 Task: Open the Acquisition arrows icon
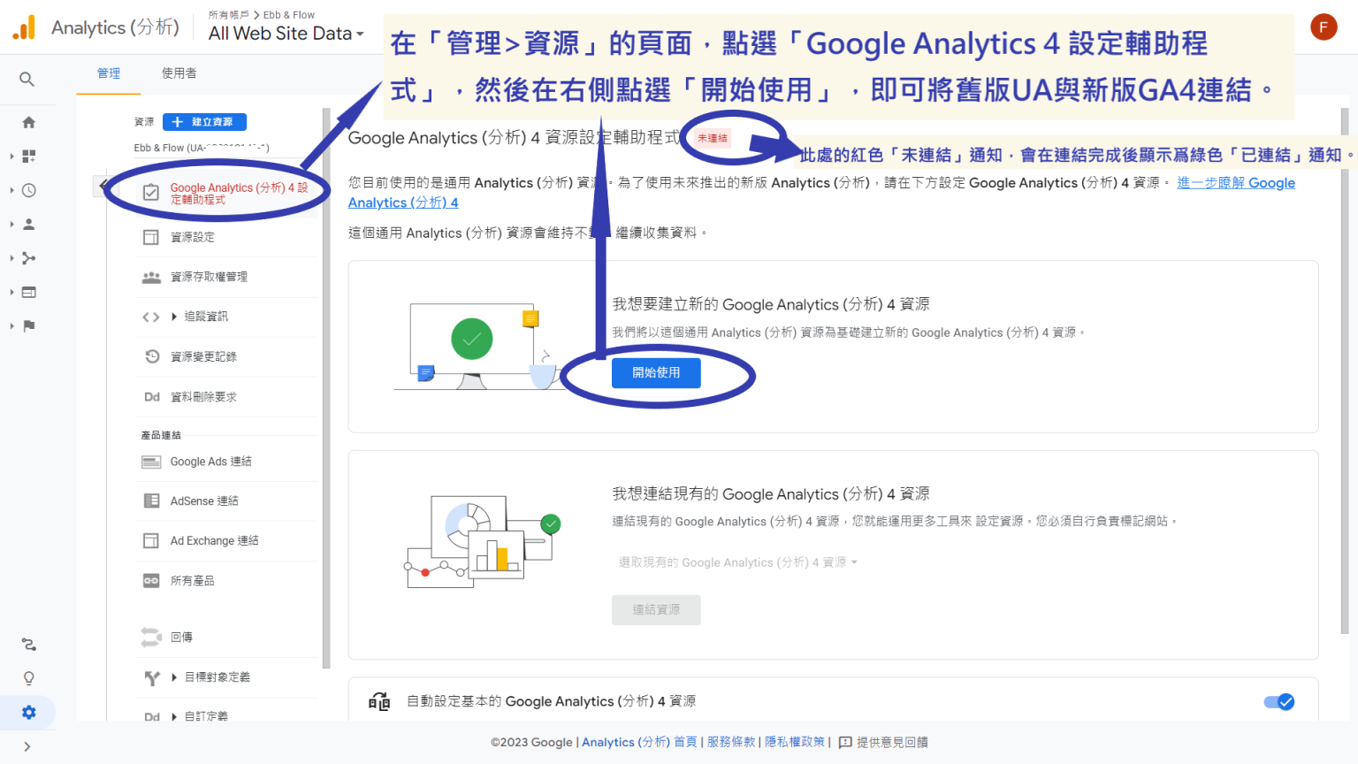click(x=28, y=258)
